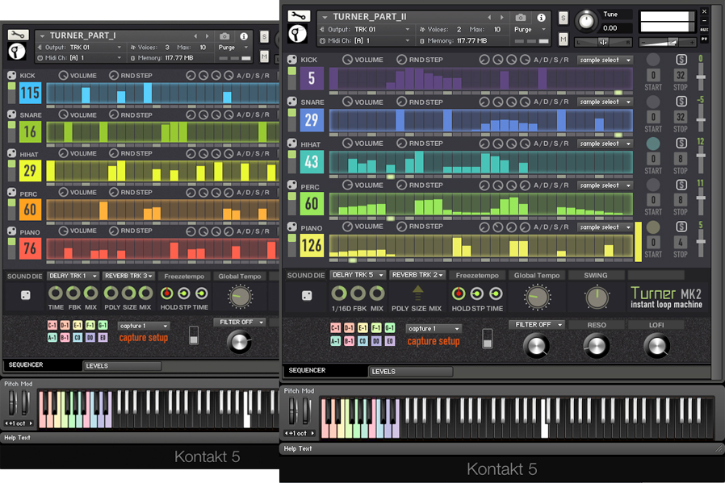This screenshot has width=725, height=483.
Task: Click the wrench icon in TURNER_PART_II header
Action: point(299,15)
